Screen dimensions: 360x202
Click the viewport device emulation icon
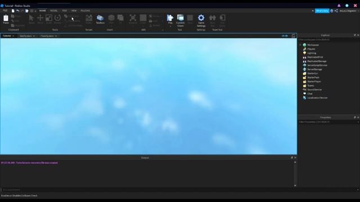(x=293, y=36)
